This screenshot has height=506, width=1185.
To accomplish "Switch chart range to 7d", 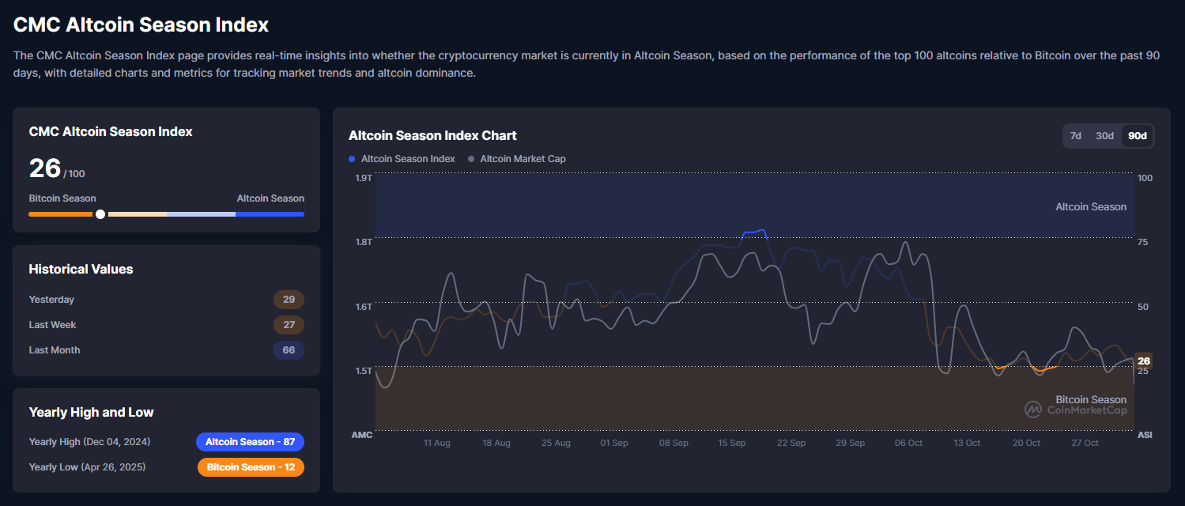I will pyautogui.click(x=1076, y=136).
